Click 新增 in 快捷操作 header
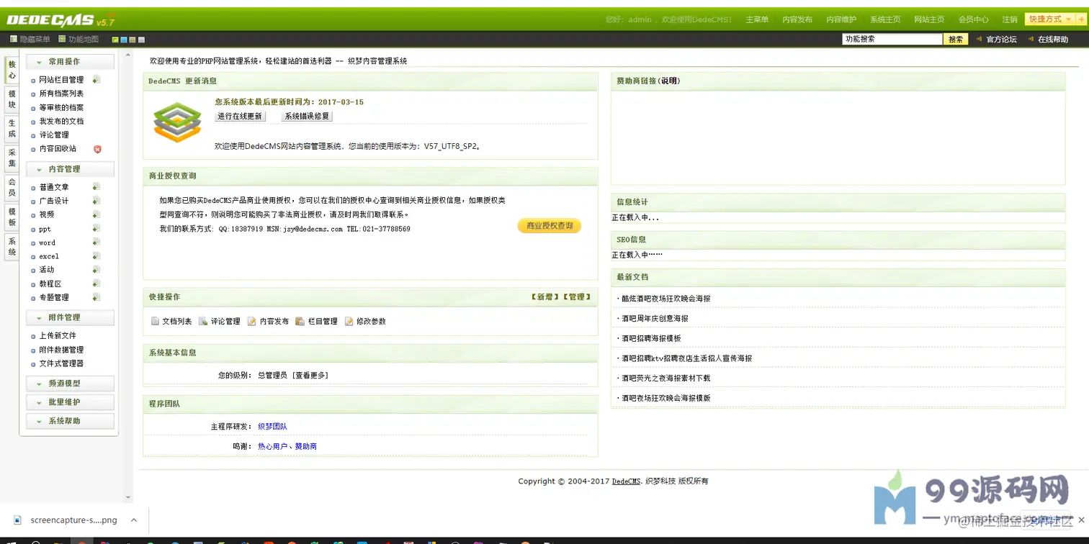The width and height of the screenshot is (1089, 544). tap(545, 297)
